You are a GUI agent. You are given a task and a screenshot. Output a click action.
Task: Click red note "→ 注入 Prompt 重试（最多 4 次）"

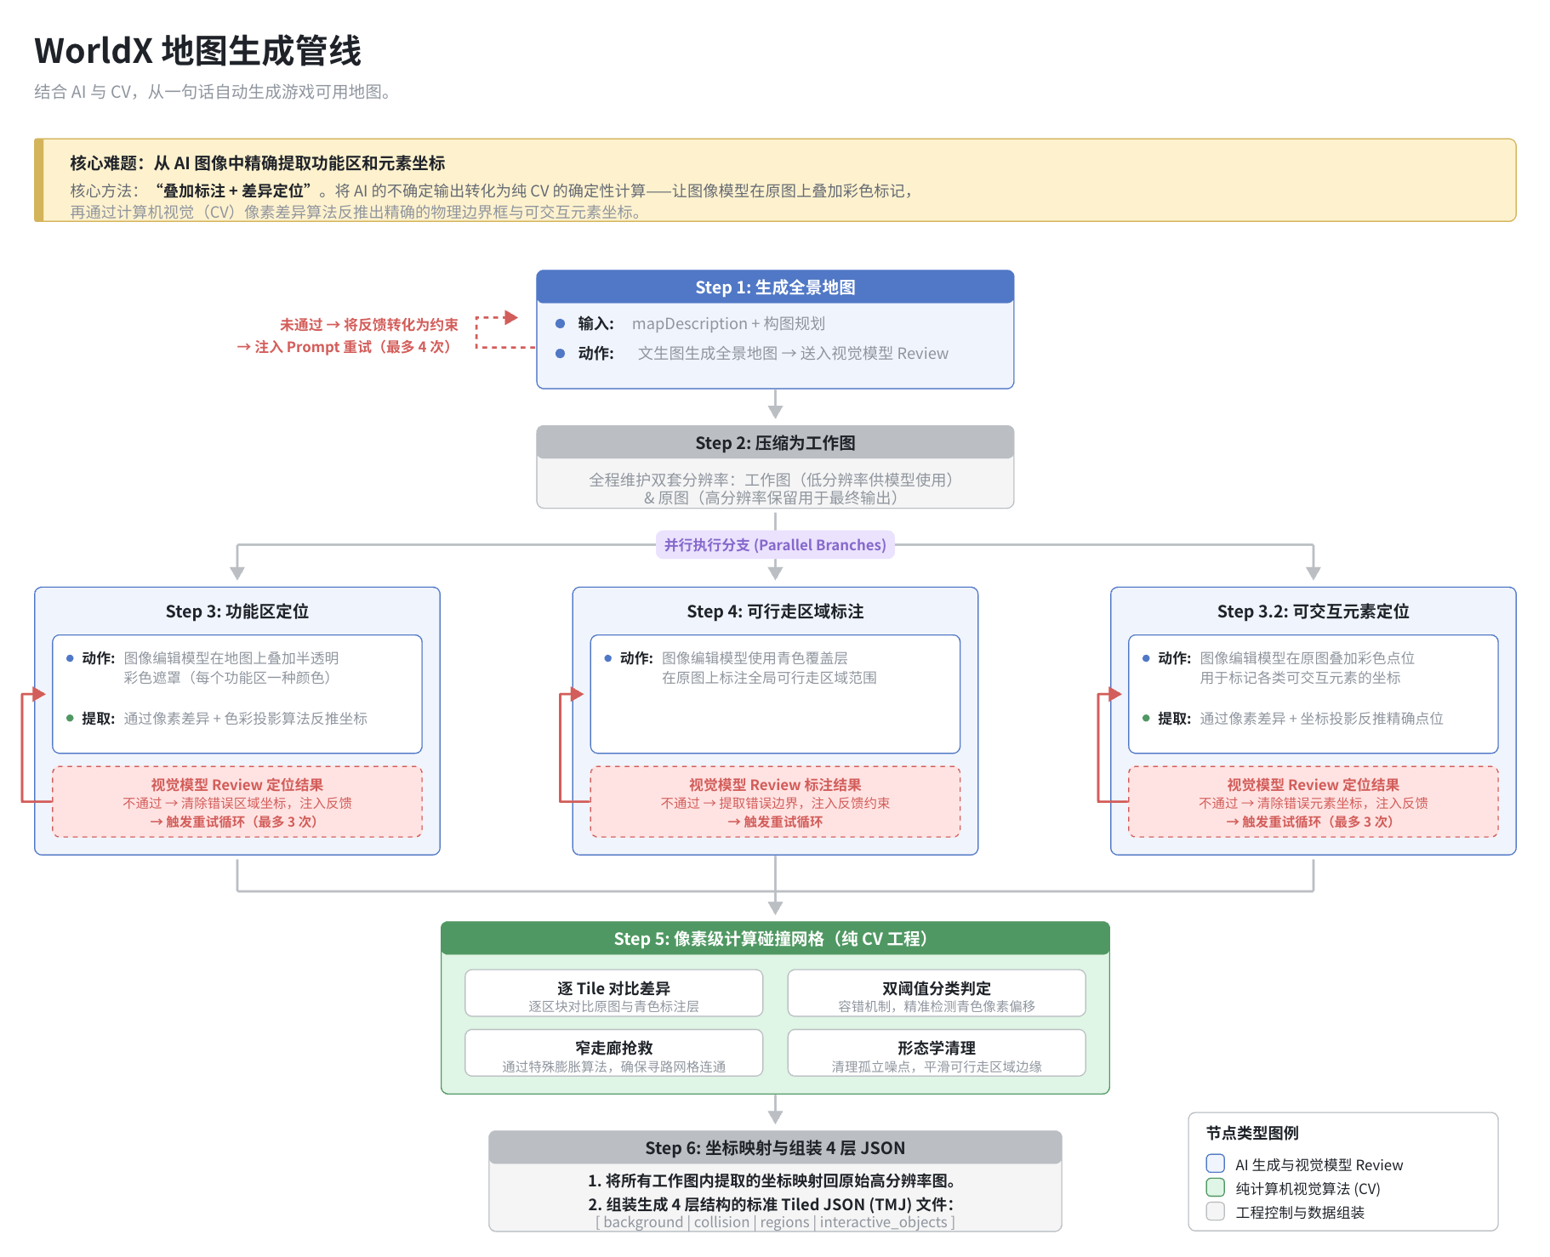[344, 347]
